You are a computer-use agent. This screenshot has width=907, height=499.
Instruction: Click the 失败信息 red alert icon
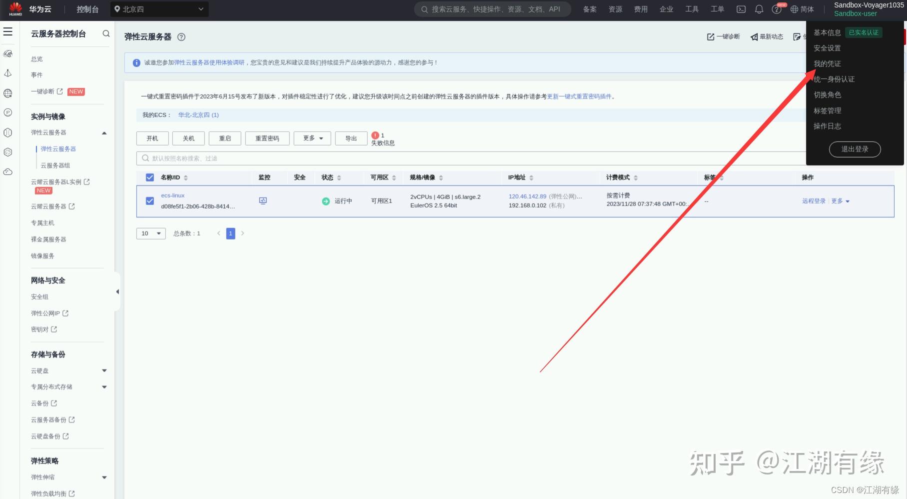pos(376,135)
